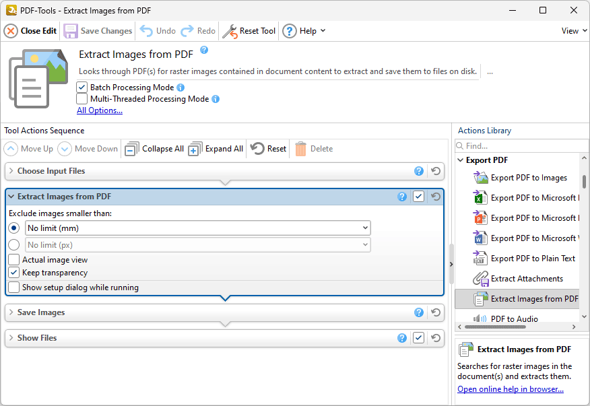The height and width of the screenshot is (406, 590).
Task: Click the Delete trash icon
Action: [x=300, y=149]
